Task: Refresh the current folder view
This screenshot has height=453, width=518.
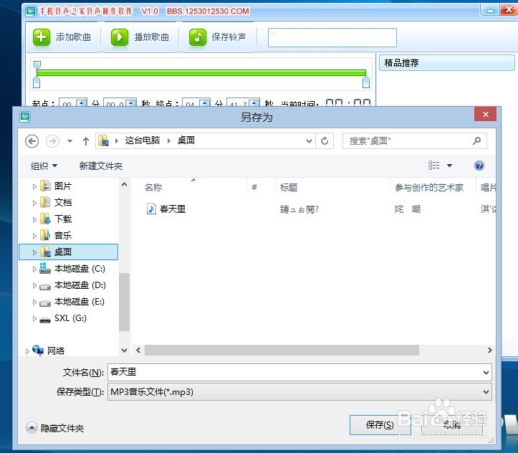Action: click(x=325, y=141)
